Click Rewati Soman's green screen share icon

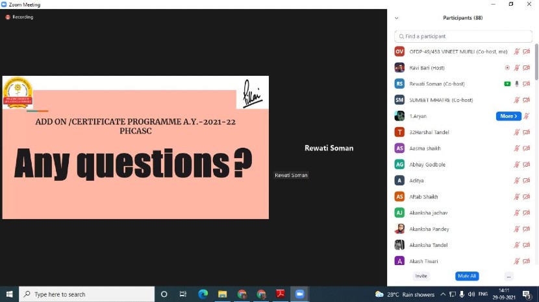tap(507, 84)
